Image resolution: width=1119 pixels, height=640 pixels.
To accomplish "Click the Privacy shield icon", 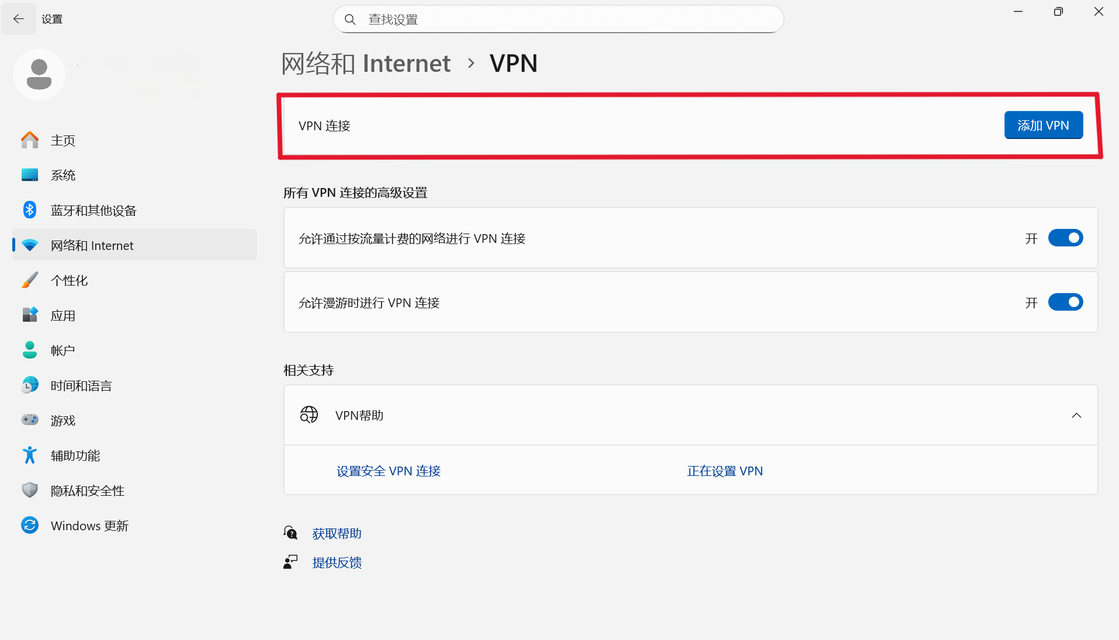I will [x=30, y=491].
